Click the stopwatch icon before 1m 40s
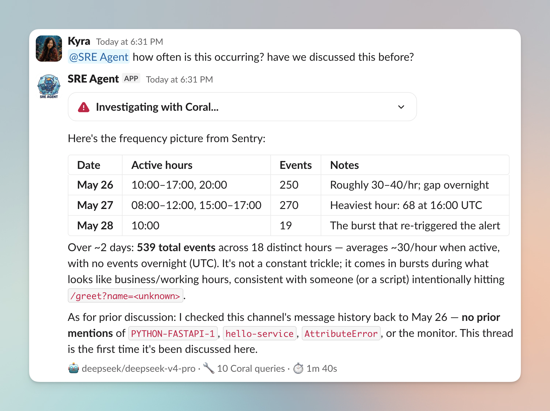Viewport: 550px width, 411px height. click(x=298, y=368)
